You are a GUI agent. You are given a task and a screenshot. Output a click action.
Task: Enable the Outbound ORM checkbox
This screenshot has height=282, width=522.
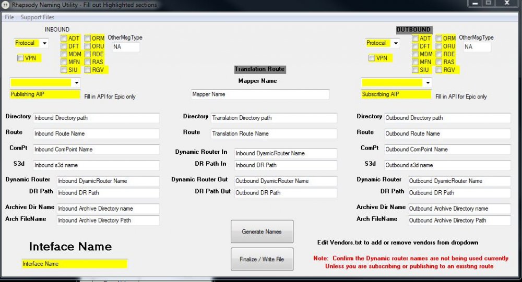439,38
